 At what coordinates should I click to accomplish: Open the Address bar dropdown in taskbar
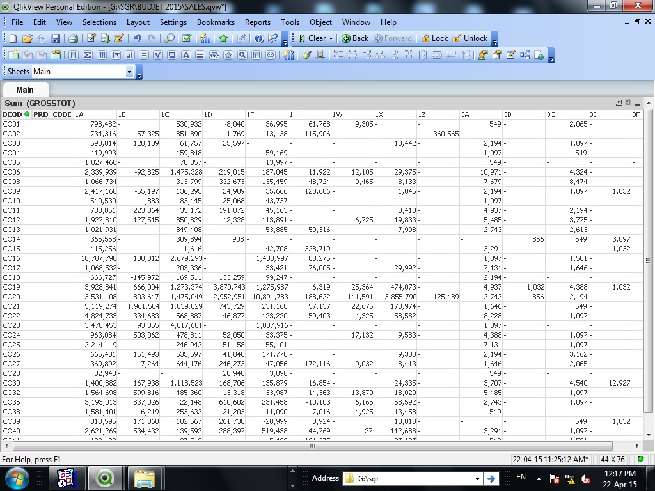(x=477, y=478)
